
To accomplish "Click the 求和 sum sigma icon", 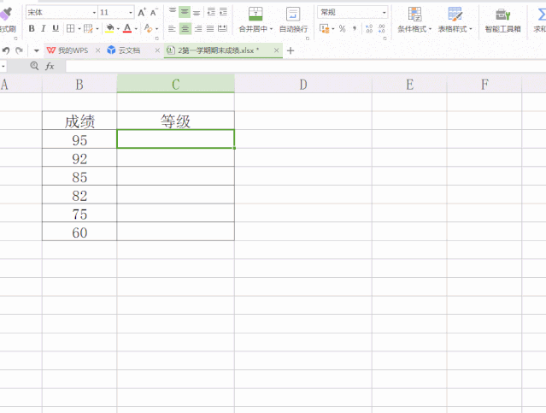I will click(x=541, y=15).
